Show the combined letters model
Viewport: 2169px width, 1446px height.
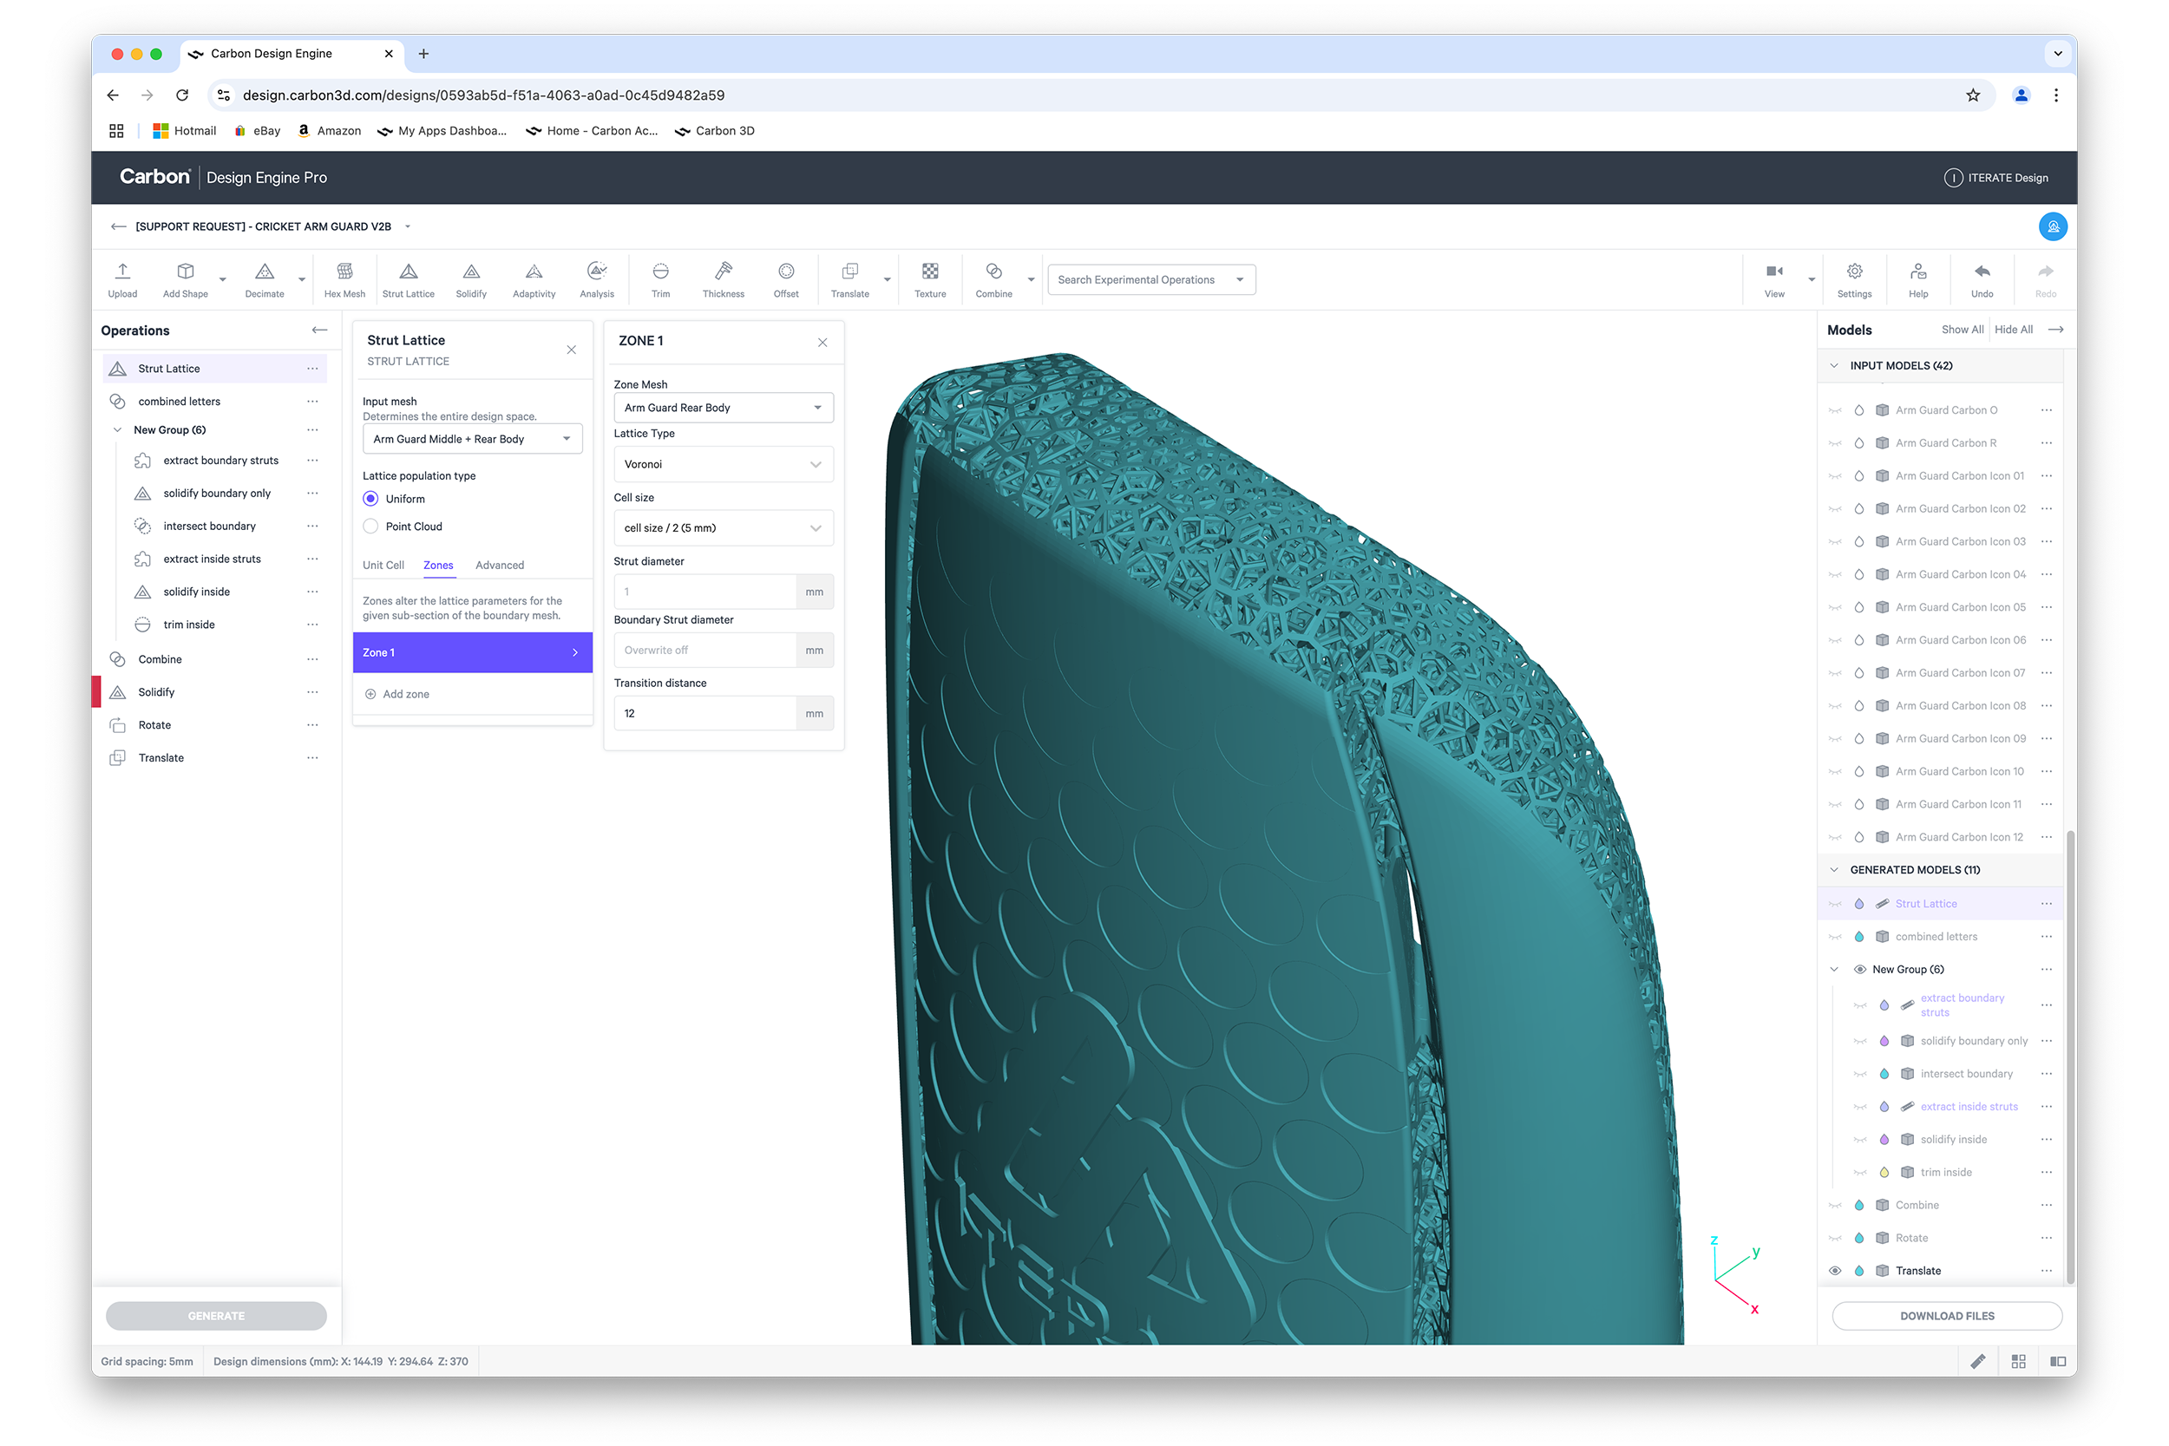click(1835, 937)
